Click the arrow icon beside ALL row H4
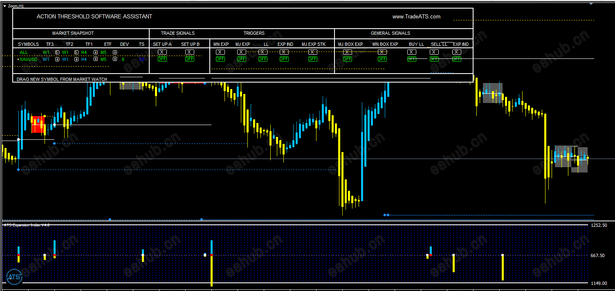 click(96, 52)
